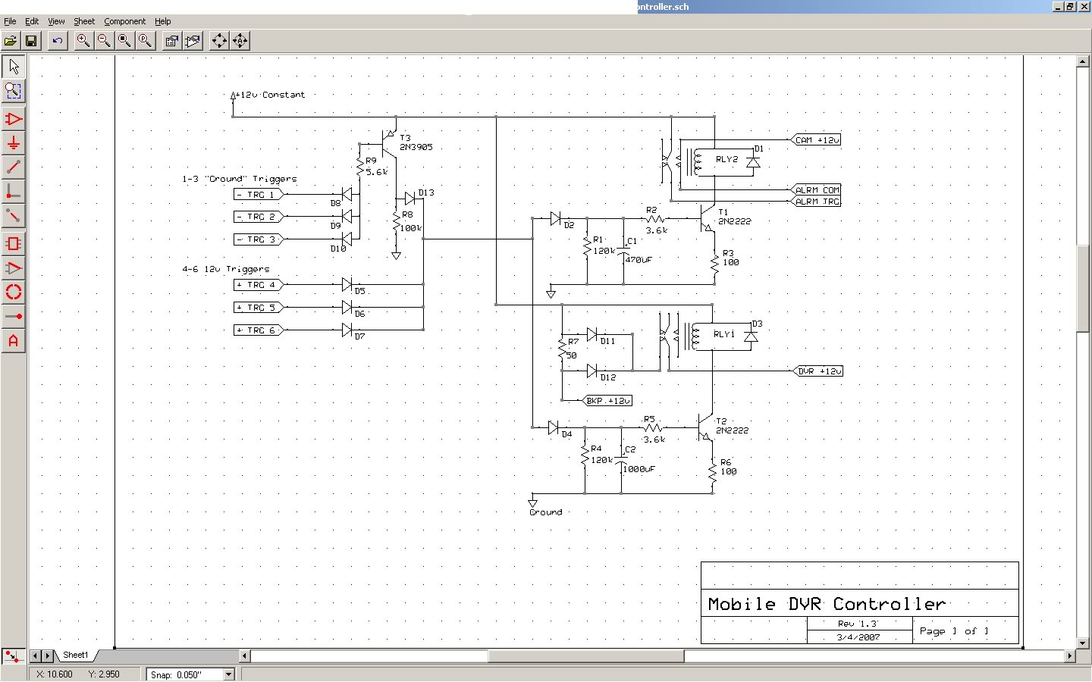Click the 'RLY2' relay label
Viewport: 1092px width, 682px height.
tap(726, 159)
